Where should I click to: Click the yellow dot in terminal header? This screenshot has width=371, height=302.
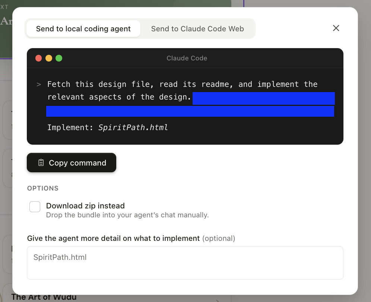point(48,58)
